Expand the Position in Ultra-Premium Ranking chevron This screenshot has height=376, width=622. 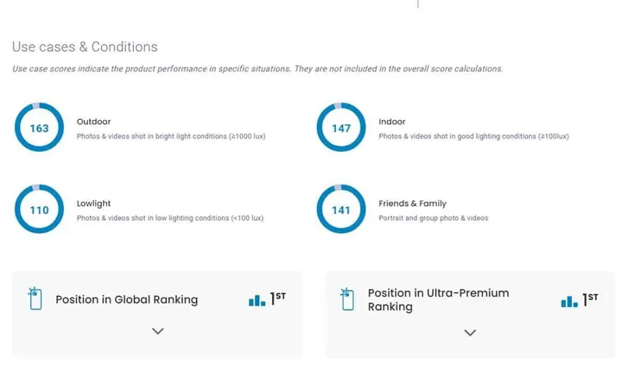click(470, 332)
